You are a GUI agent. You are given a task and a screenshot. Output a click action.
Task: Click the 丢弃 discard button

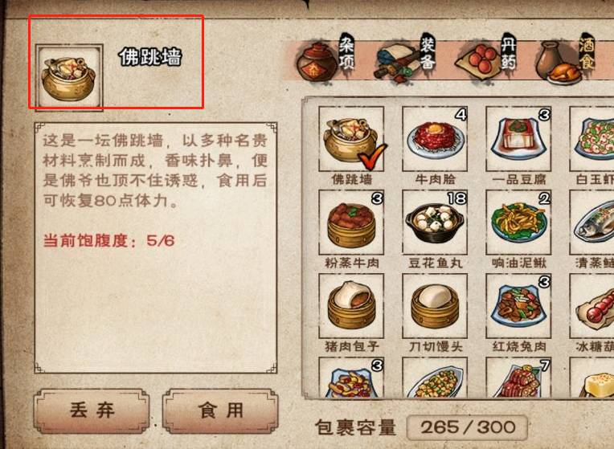click(92, 410)
